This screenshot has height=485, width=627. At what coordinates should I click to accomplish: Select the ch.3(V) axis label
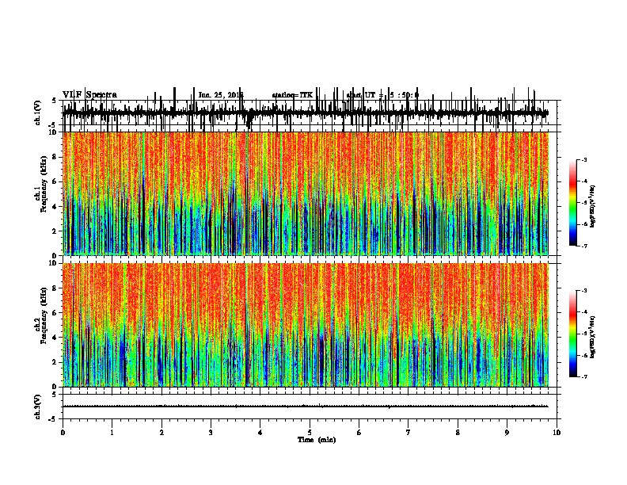(x=38, y=407)
